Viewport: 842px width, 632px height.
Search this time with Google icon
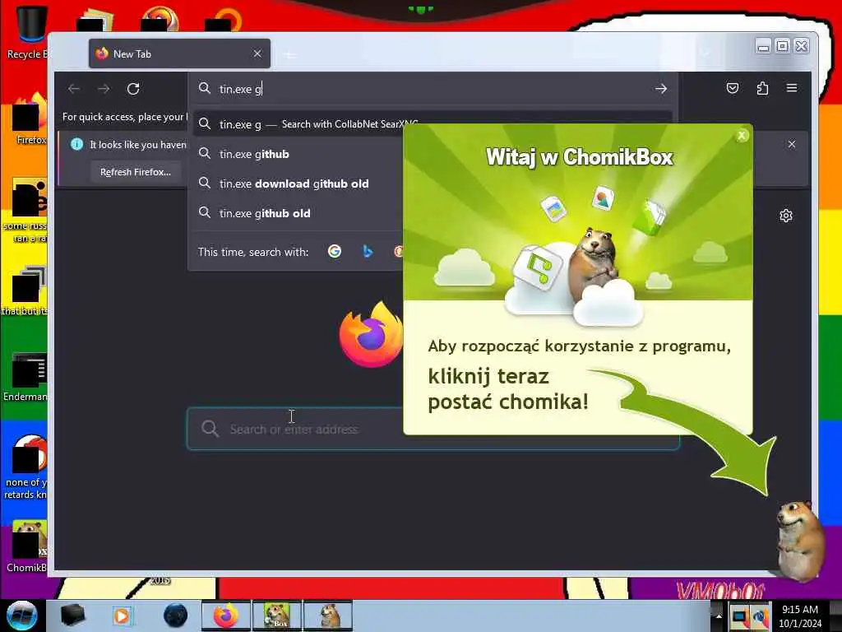335,251
